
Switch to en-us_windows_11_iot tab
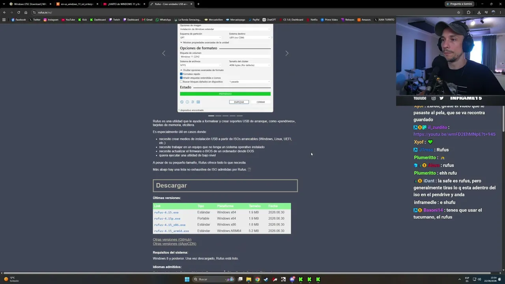(x=77, y=4)
